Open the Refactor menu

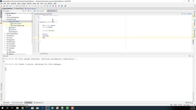[29, 3]
